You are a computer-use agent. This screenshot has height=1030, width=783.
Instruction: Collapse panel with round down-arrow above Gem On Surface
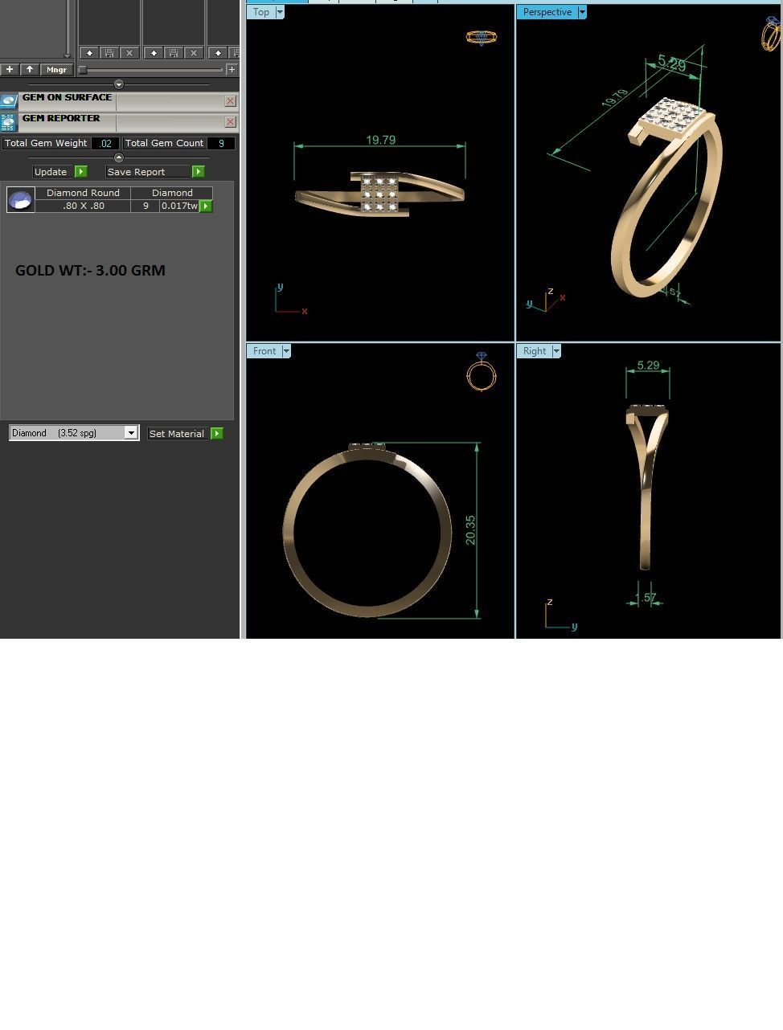click(x=119, y=84)
